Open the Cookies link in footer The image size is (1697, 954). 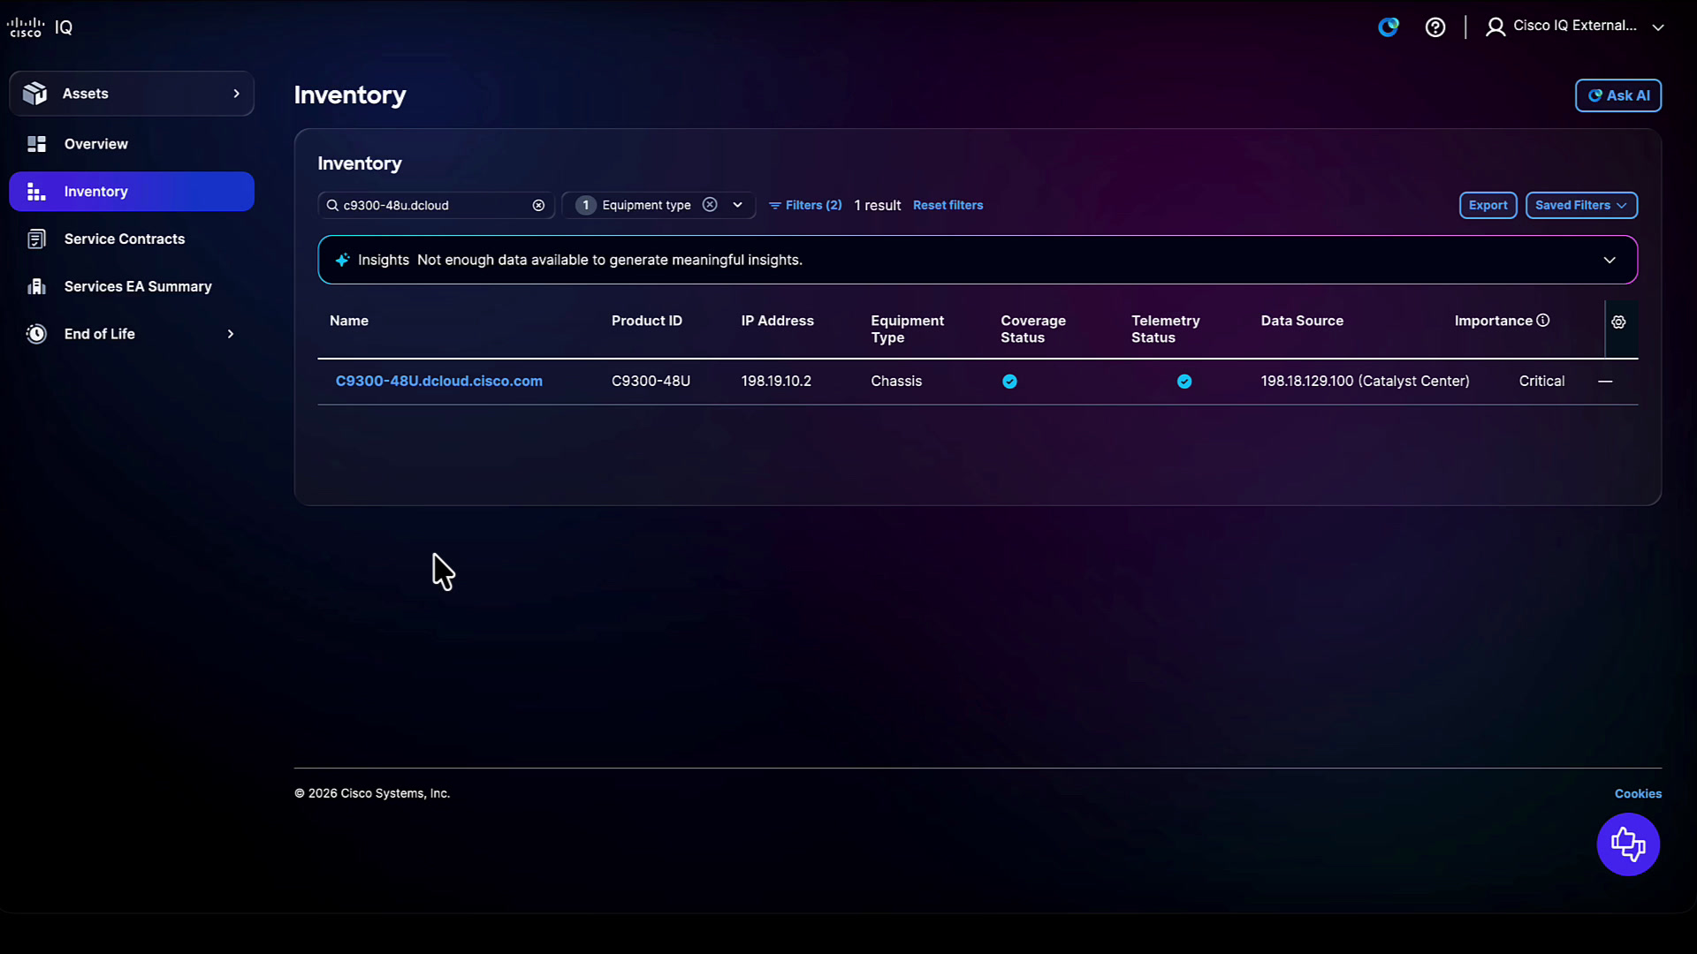point(1638,794)
